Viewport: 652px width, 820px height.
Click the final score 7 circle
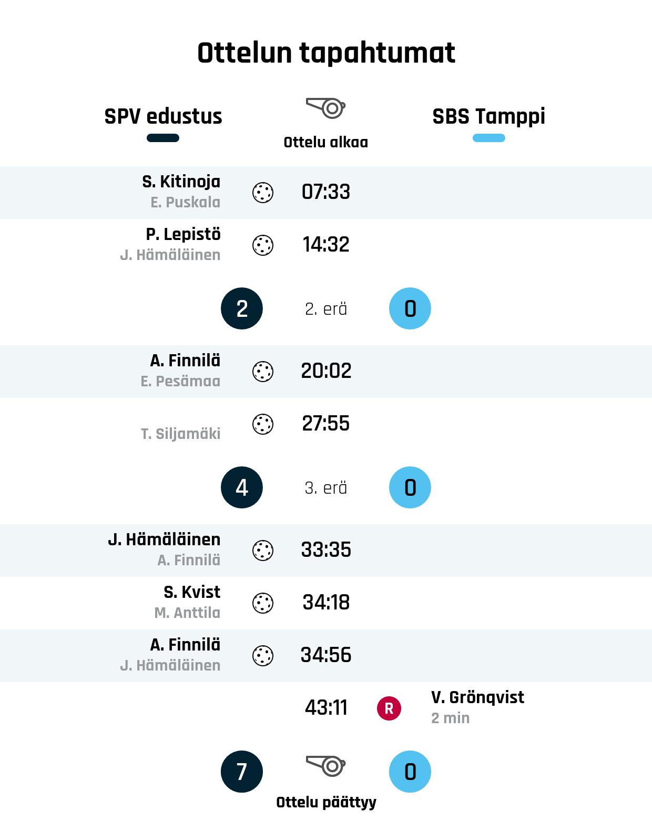click(242, 772)
